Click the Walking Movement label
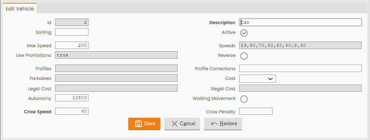 (214, 98)
